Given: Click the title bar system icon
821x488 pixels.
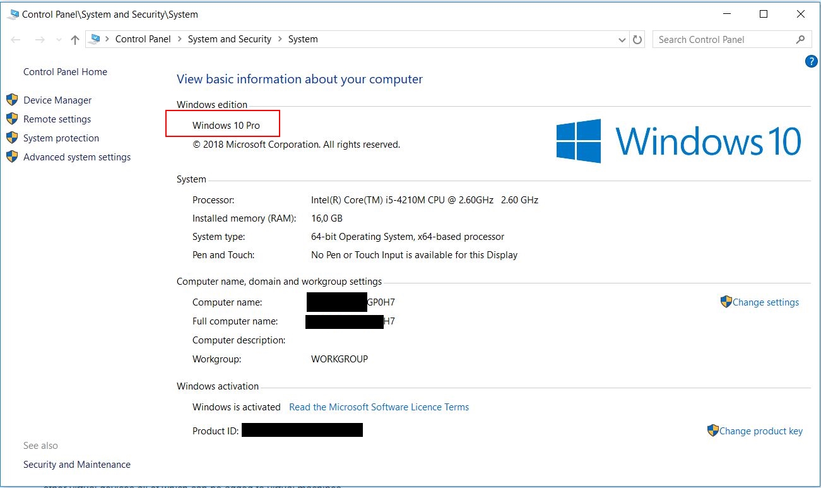Looking at the screenshot, I should [13, 13].
